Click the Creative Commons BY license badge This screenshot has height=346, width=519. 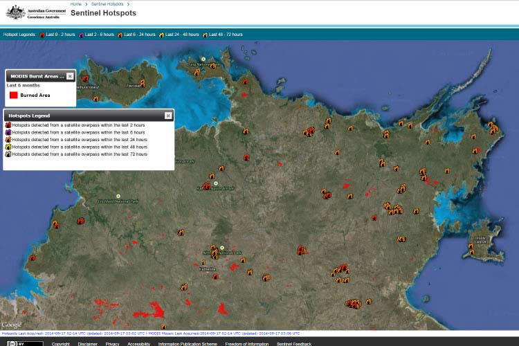(25, 344)
